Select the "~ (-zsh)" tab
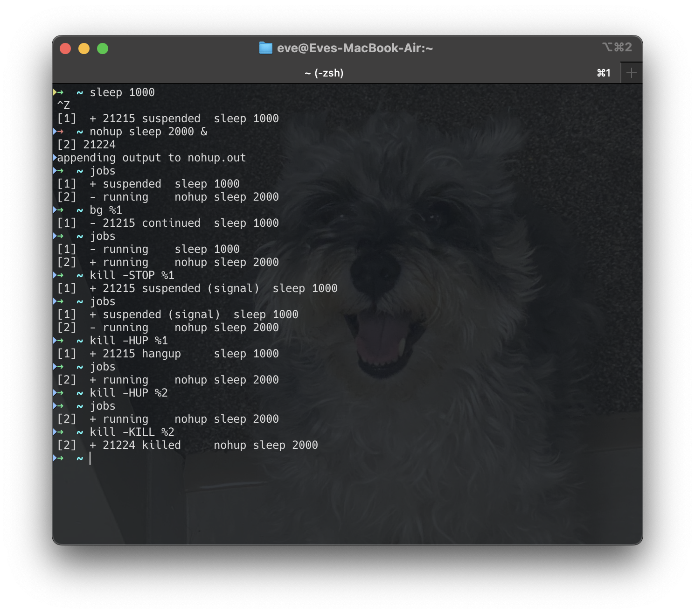The image size is (695, 614). (324, 73)
